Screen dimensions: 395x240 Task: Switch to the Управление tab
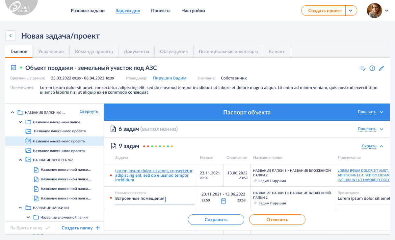point(51,51)
